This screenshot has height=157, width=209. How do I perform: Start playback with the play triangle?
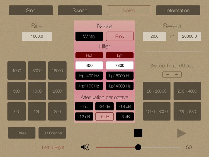click(182, 133)
